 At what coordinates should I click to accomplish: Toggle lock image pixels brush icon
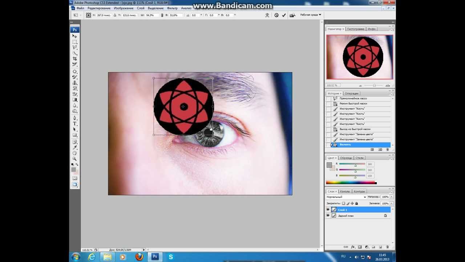348,203
